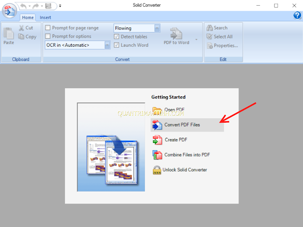Toggle the Detect tables checkbox
This screenshot has width=303, height=227.
pyautogui.click(x=116, y=37)
